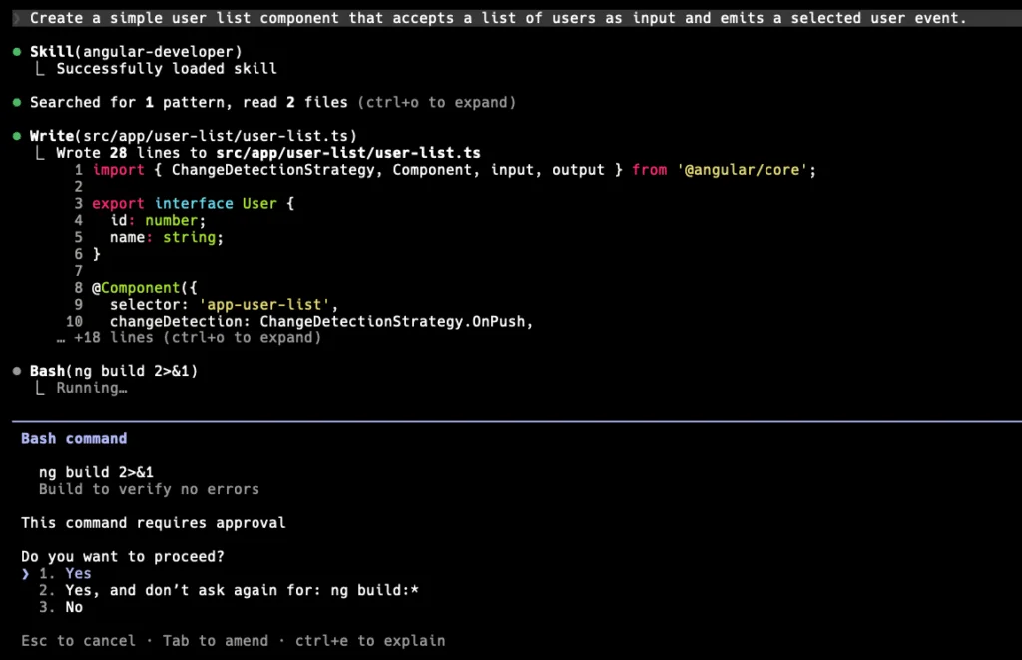
Task: Click the selection arrow beside option 1
Action: click(x=26, y=574)
